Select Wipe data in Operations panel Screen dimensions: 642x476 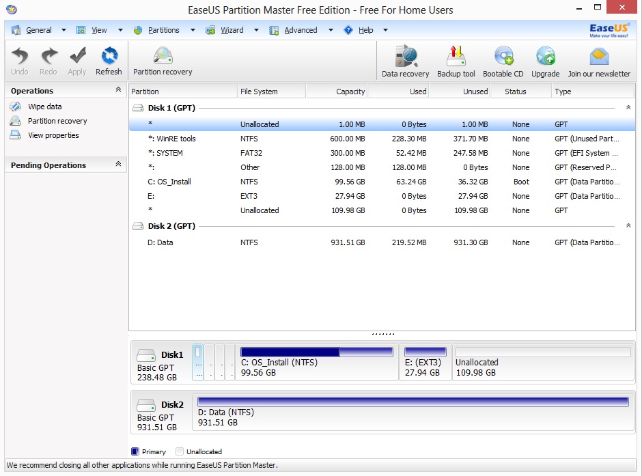tap(44, 107)
